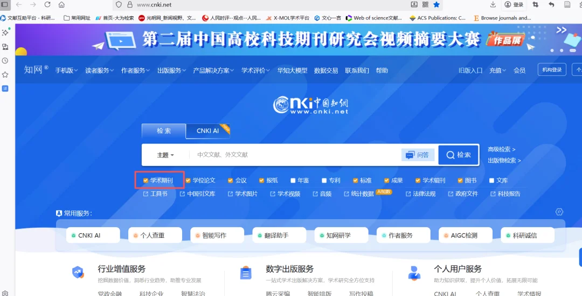Viewport: 582px width, 296px height.
Task: Uncheck the 成果 checkbox
Action: coord(386,181)
